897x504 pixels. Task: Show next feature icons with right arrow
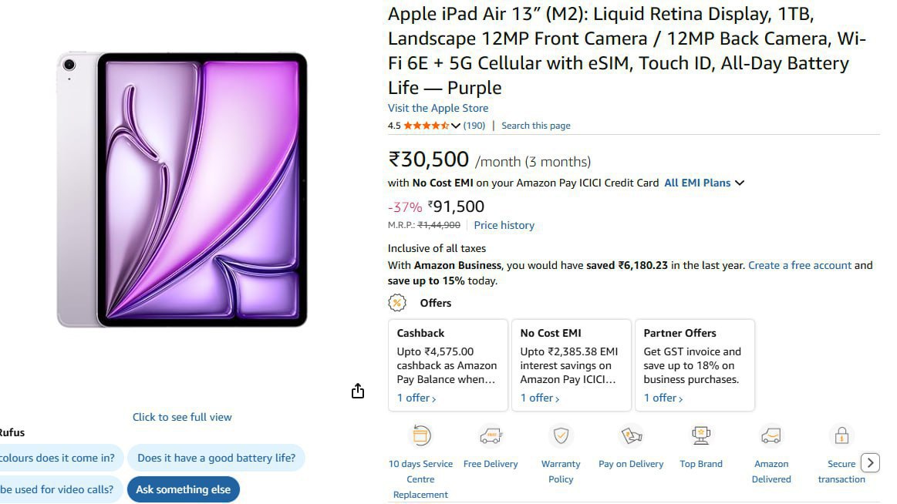click(870, 463)
